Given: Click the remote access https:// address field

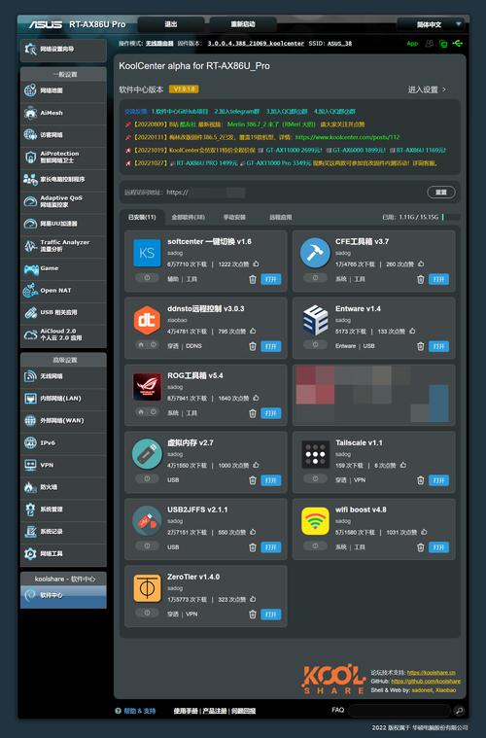Looking at the screenshot, I should (x=206, y=192).
